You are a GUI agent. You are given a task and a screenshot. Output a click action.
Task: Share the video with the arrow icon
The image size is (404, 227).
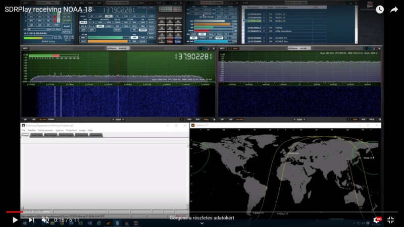(x=394, y=10)
